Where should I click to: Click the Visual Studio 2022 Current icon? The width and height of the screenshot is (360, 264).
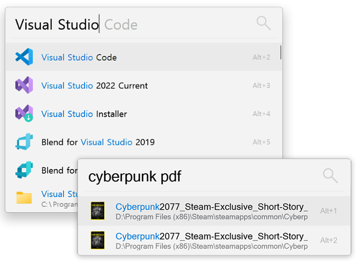click(x=24, y=85)
